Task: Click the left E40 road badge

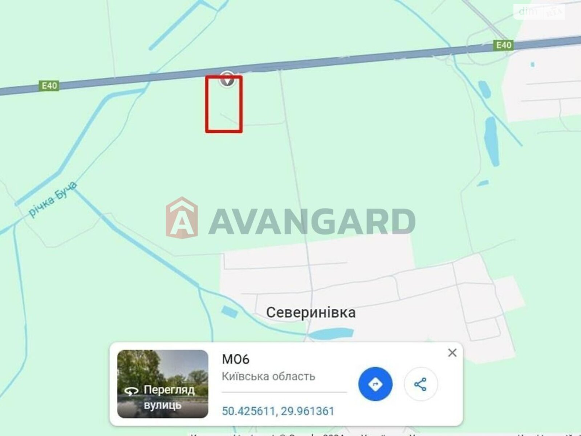Action: (49, 86)
